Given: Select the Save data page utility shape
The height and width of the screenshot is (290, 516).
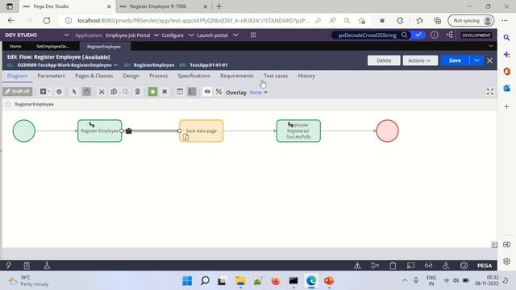Looking at the screenshot, I should [201, 130].
